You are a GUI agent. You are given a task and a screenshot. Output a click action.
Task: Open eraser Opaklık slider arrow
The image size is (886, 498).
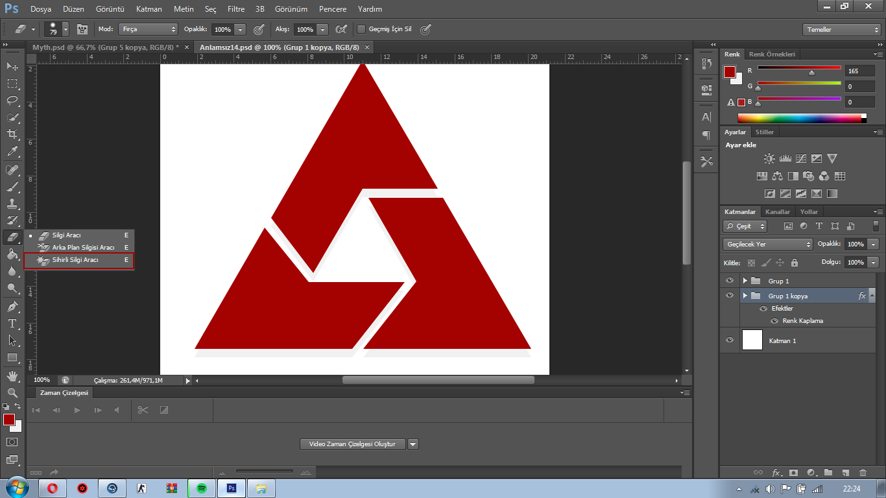coord(240,29)
